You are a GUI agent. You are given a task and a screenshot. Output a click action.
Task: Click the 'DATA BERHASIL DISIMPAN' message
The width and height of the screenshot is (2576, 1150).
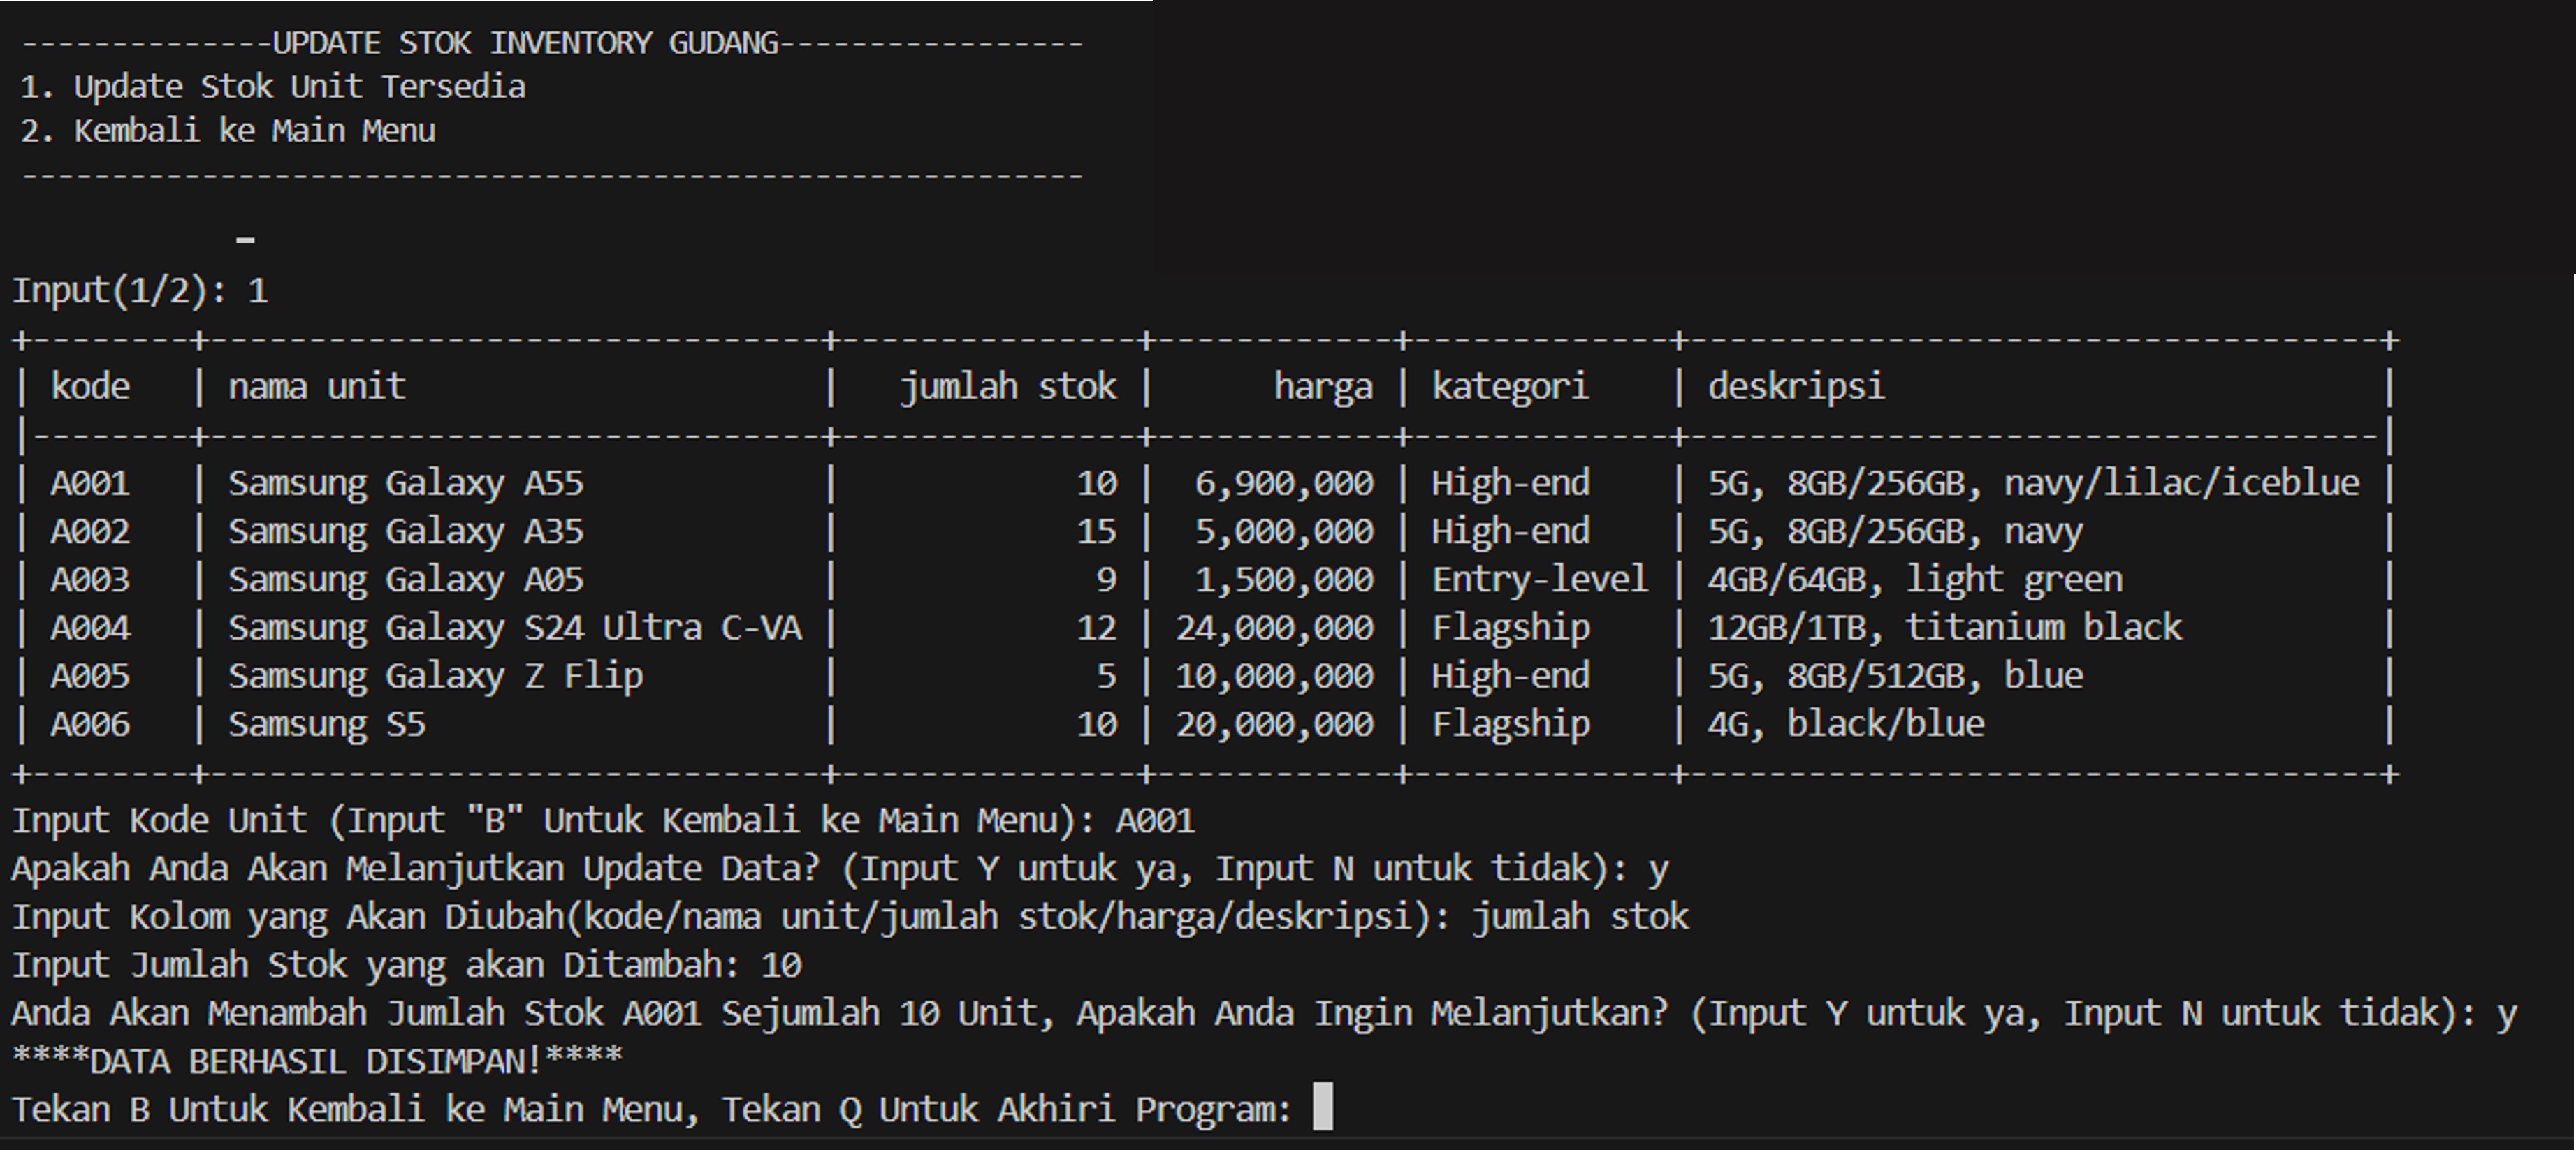tap(315, 1059)
